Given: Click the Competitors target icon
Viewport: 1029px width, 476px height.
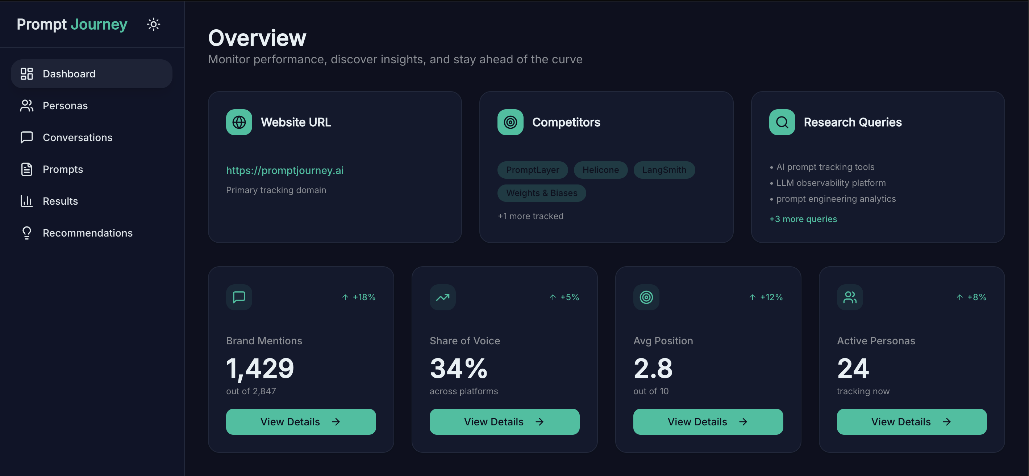Looking at the screenshot, I should point(510,122).
